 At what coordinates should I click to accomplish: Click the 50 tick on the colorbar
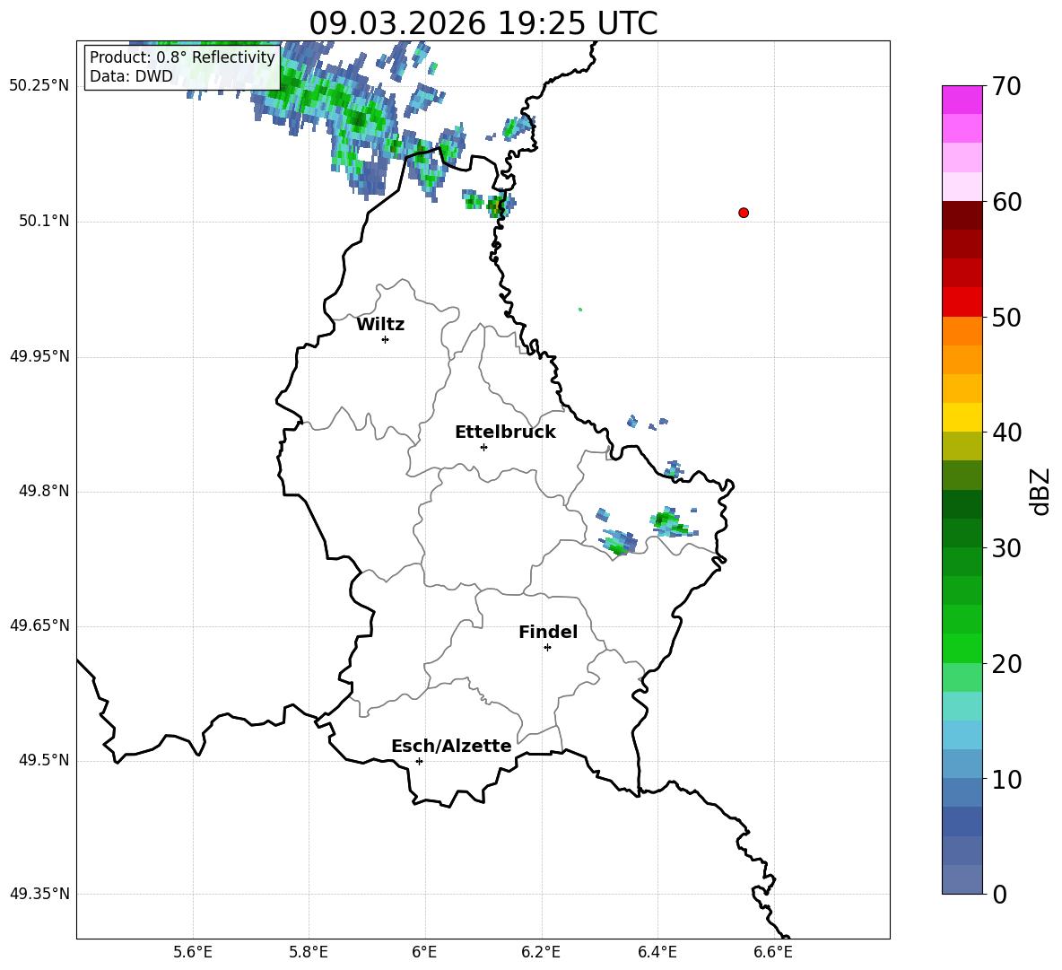pyautogui.click(x=1006, y=317)
